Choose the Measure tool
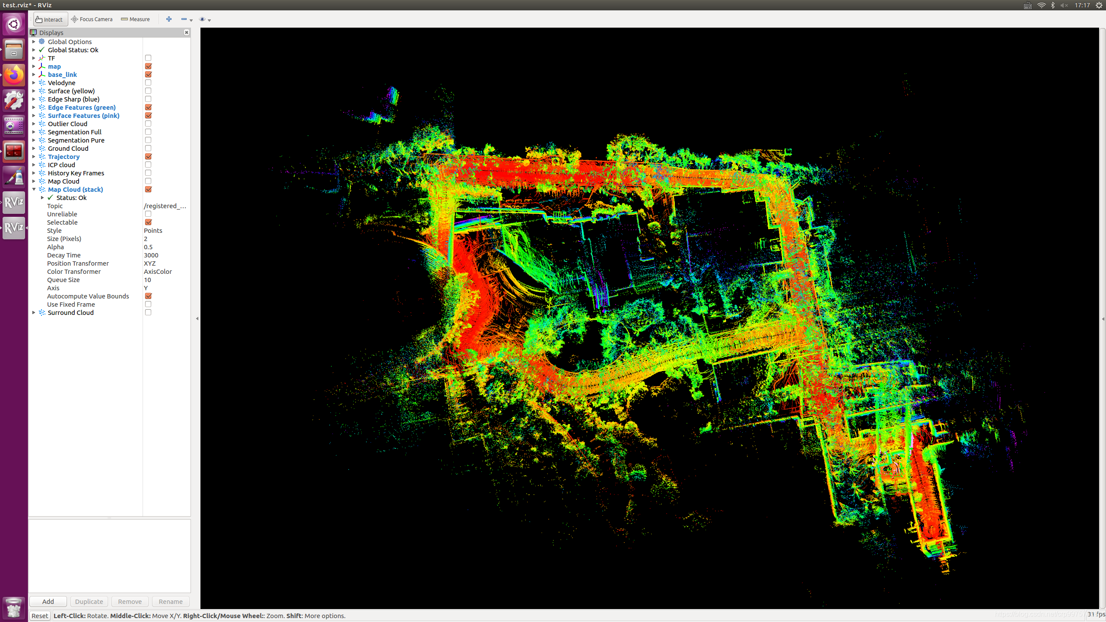This screenshot has height=622, width=1106. point(135,19)
